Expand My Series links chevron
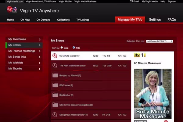183x122 pixels. point(40,57)
